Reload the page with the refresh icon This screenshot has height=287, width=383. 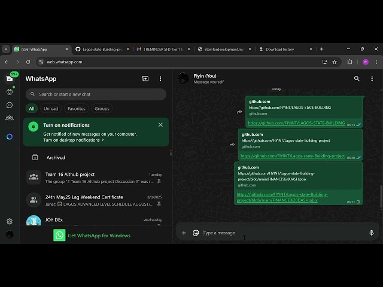(28, 62)
